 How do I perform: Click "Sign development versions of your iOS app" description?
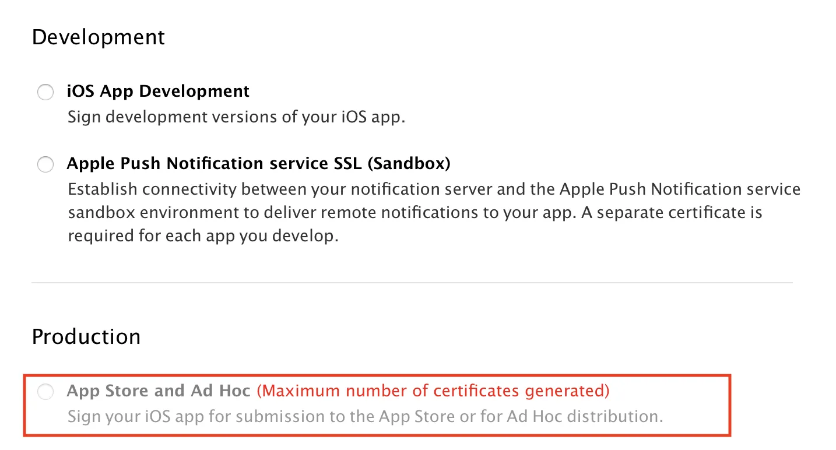[x=236, y=117]
